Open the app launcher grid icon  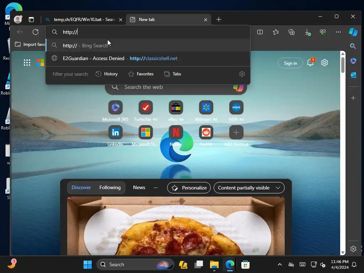tap(27, 63)
